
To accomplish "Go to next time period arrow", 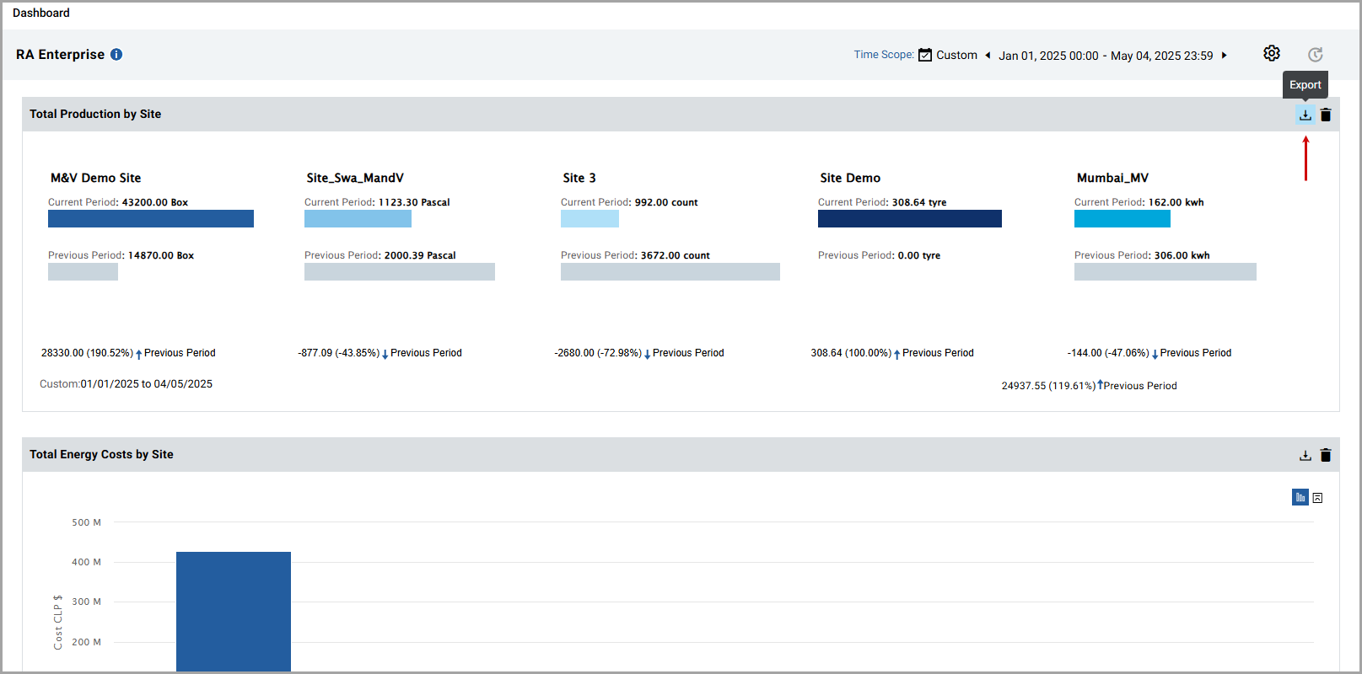I will click(1225, 56).
